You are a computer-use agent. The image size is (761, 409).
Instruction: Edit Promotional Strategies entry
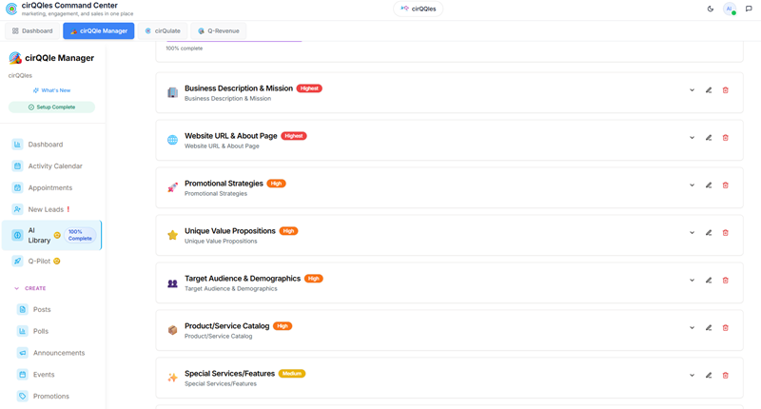709,185
